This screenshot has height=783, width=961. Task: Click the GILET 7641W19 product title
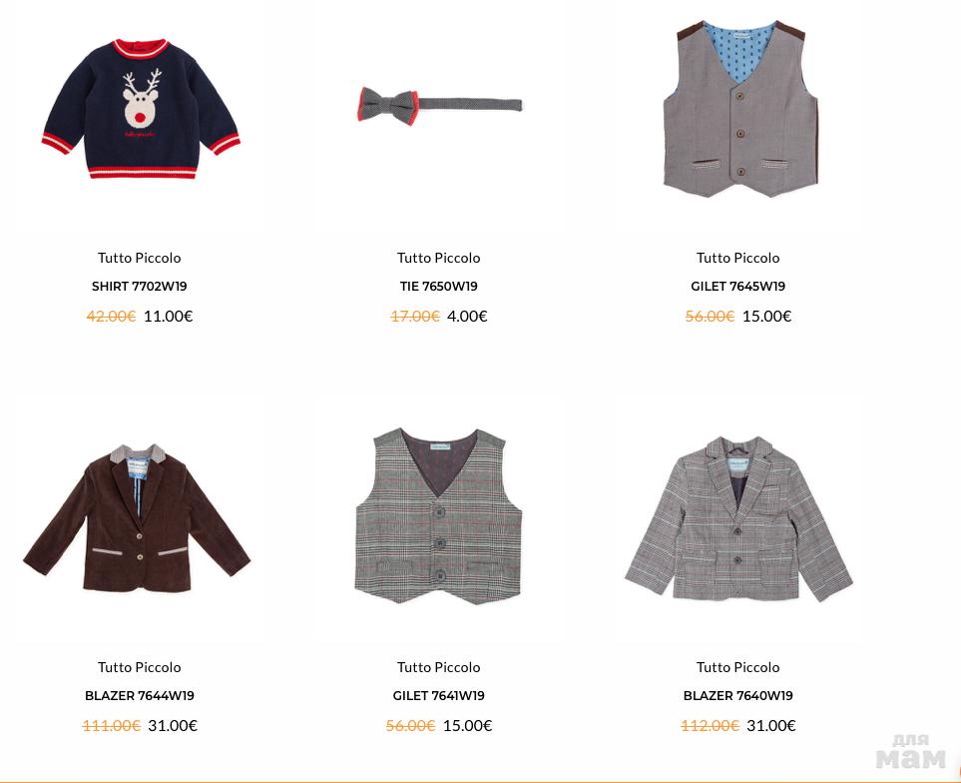(439, 696)
